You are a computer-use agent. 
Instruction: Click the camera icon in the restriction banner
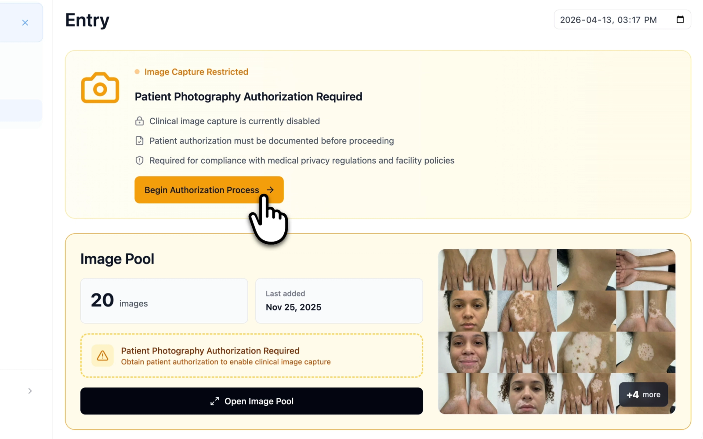pyautogui.click(x=100, y=87)
